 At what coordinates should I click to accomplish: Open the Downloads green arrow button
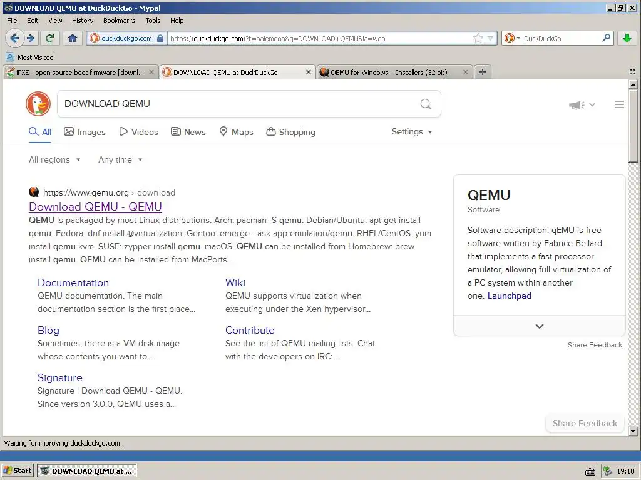[x=627, y=38]
